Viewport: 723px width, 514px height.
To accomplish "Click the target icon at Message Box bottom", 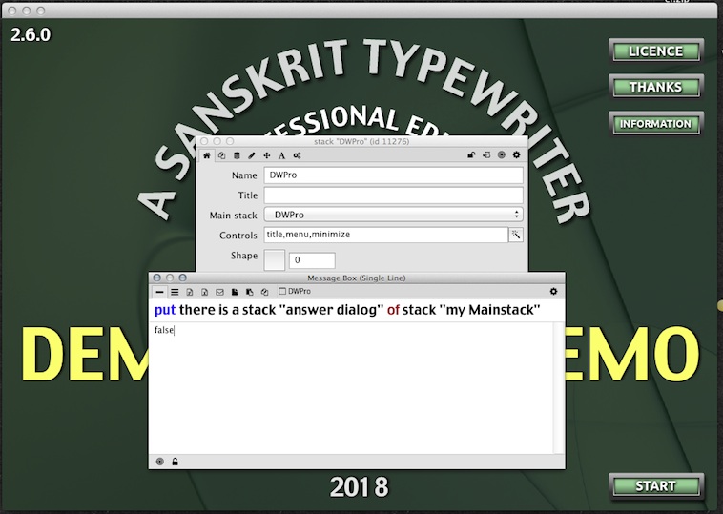I will (x=160, y=462).
